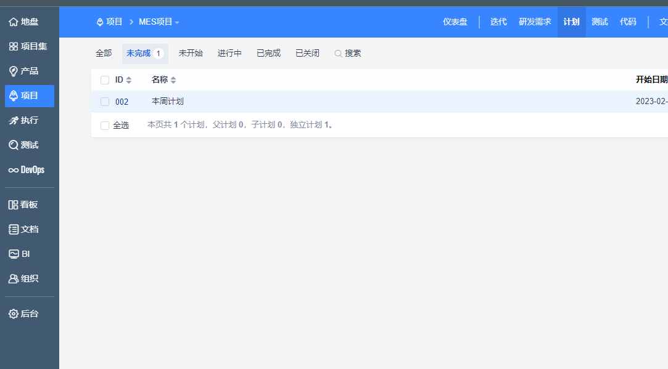The image size is (668, 369).
Task: Check the box for plan 002
Action: click(105, 102)
